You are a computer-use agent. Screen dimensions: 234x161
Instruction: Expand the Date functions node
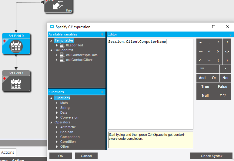pos(57,112)
